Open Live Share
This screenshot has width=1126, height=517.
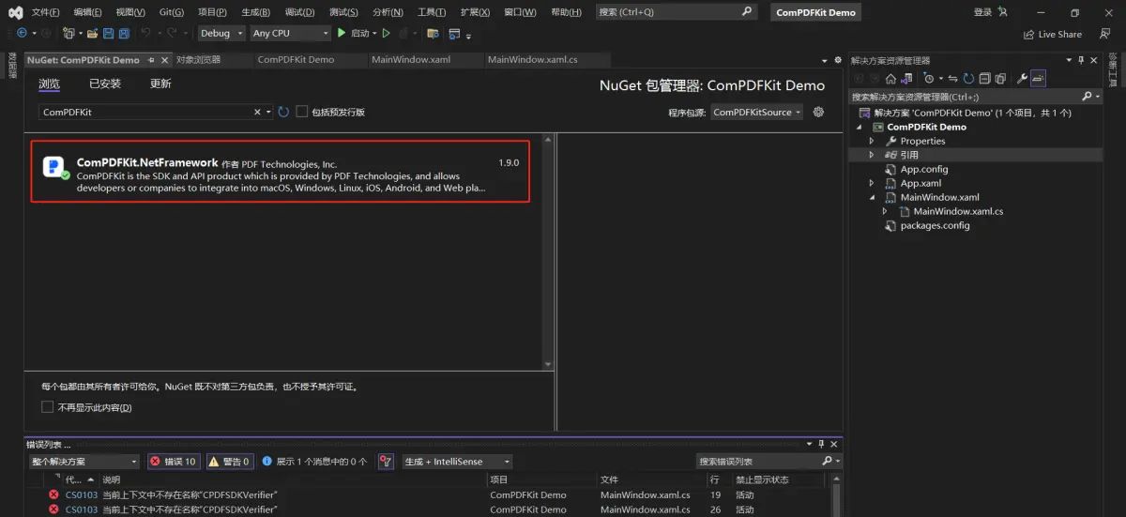click(x=1052, y=34)
